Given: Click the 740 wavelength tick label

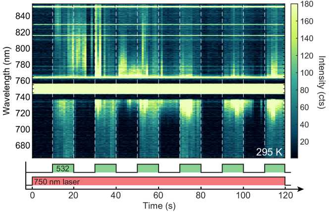Looking at the screenshot, I should 23,97.
